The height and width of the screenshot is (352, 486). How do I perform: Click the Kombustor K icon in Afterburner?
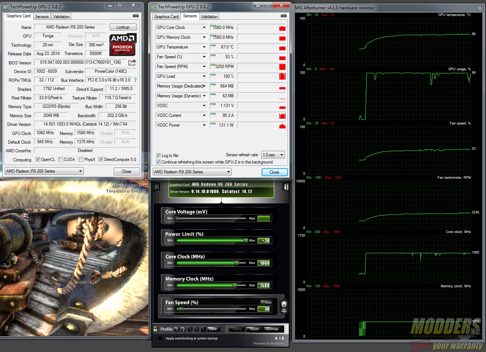157,187
